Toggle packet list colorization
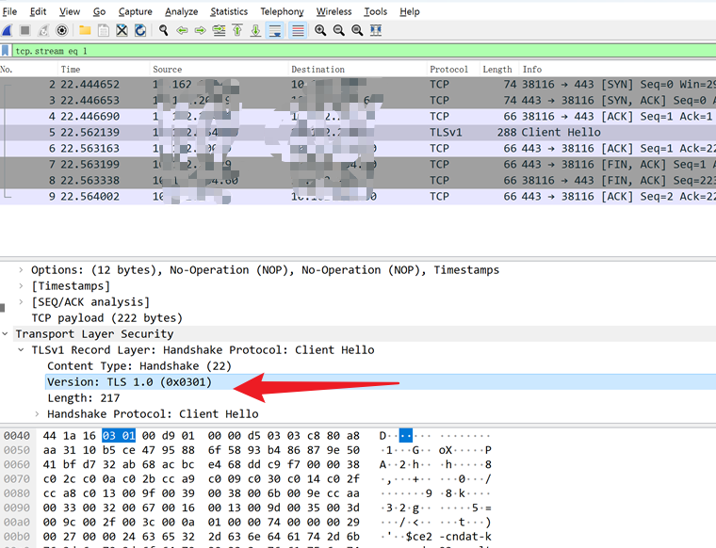This screenshot has width=716, height=548. coord(298,30)
